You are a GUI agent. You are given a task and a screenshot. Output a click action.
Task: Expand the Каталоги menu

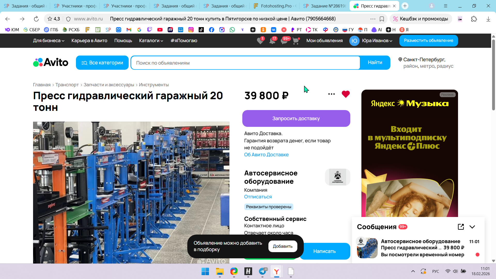[151, 41]
